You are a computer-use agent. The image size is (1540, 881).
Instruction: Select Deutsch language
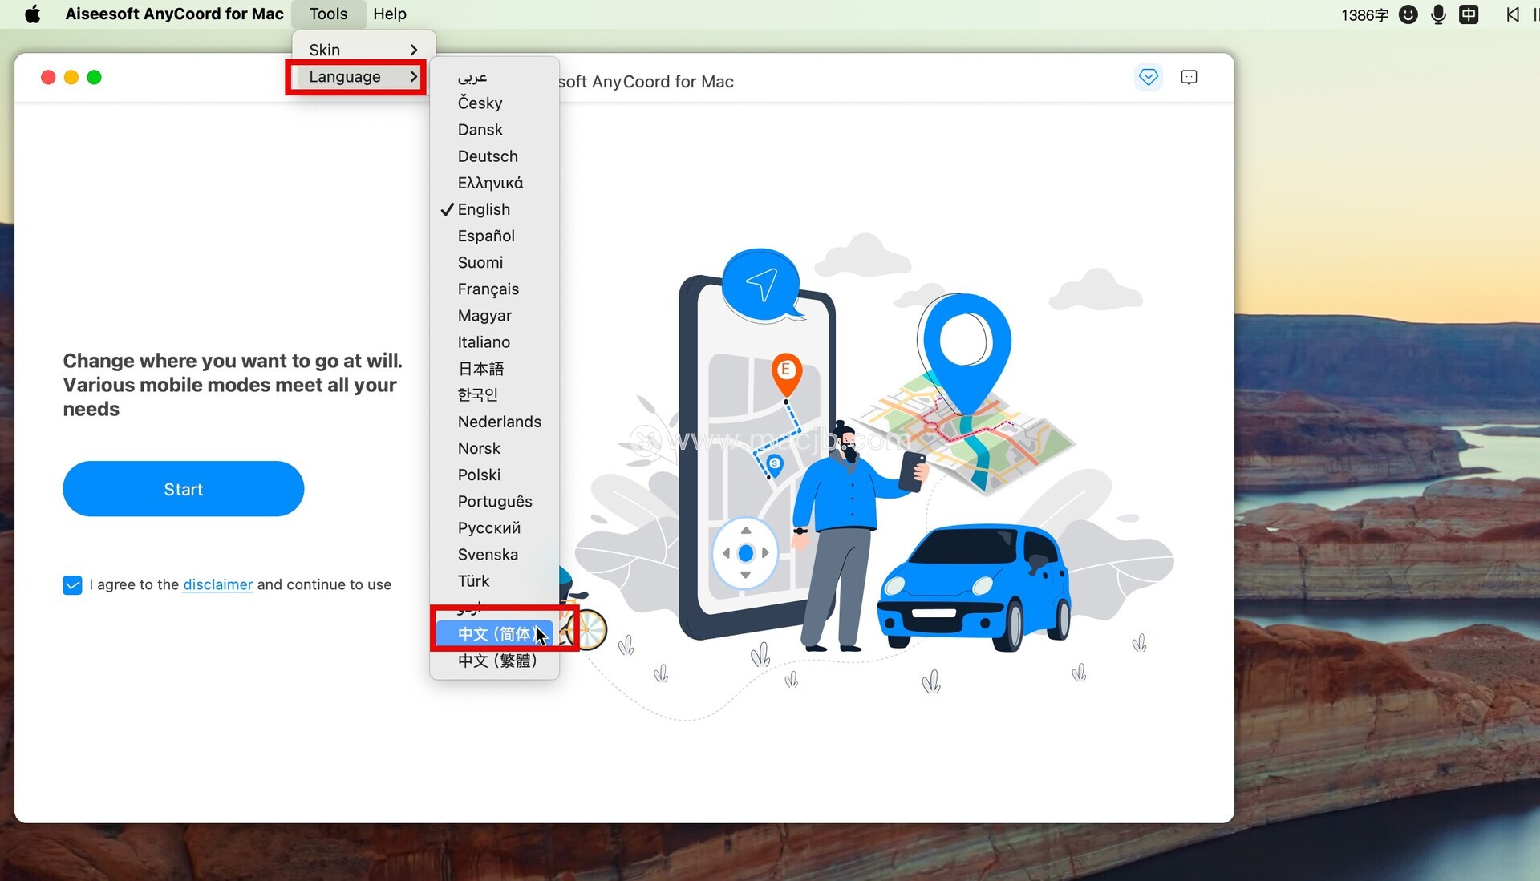coord(494,156)
